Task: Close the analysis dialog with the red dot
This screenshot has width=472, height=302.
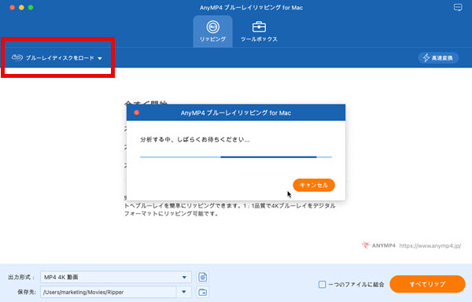Action: [137, 112]
